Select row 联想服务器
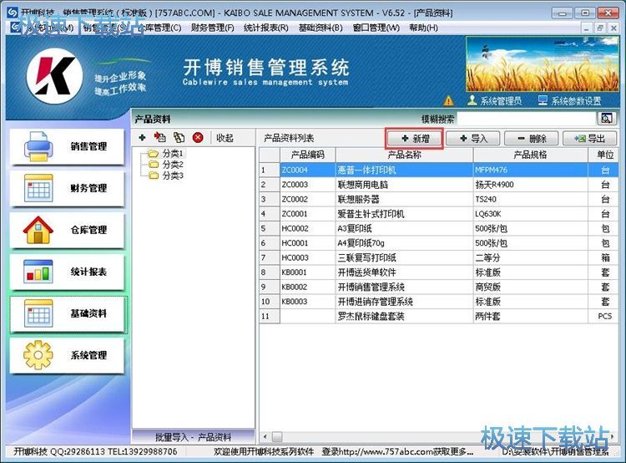626x463 pixels. (439, 199)
